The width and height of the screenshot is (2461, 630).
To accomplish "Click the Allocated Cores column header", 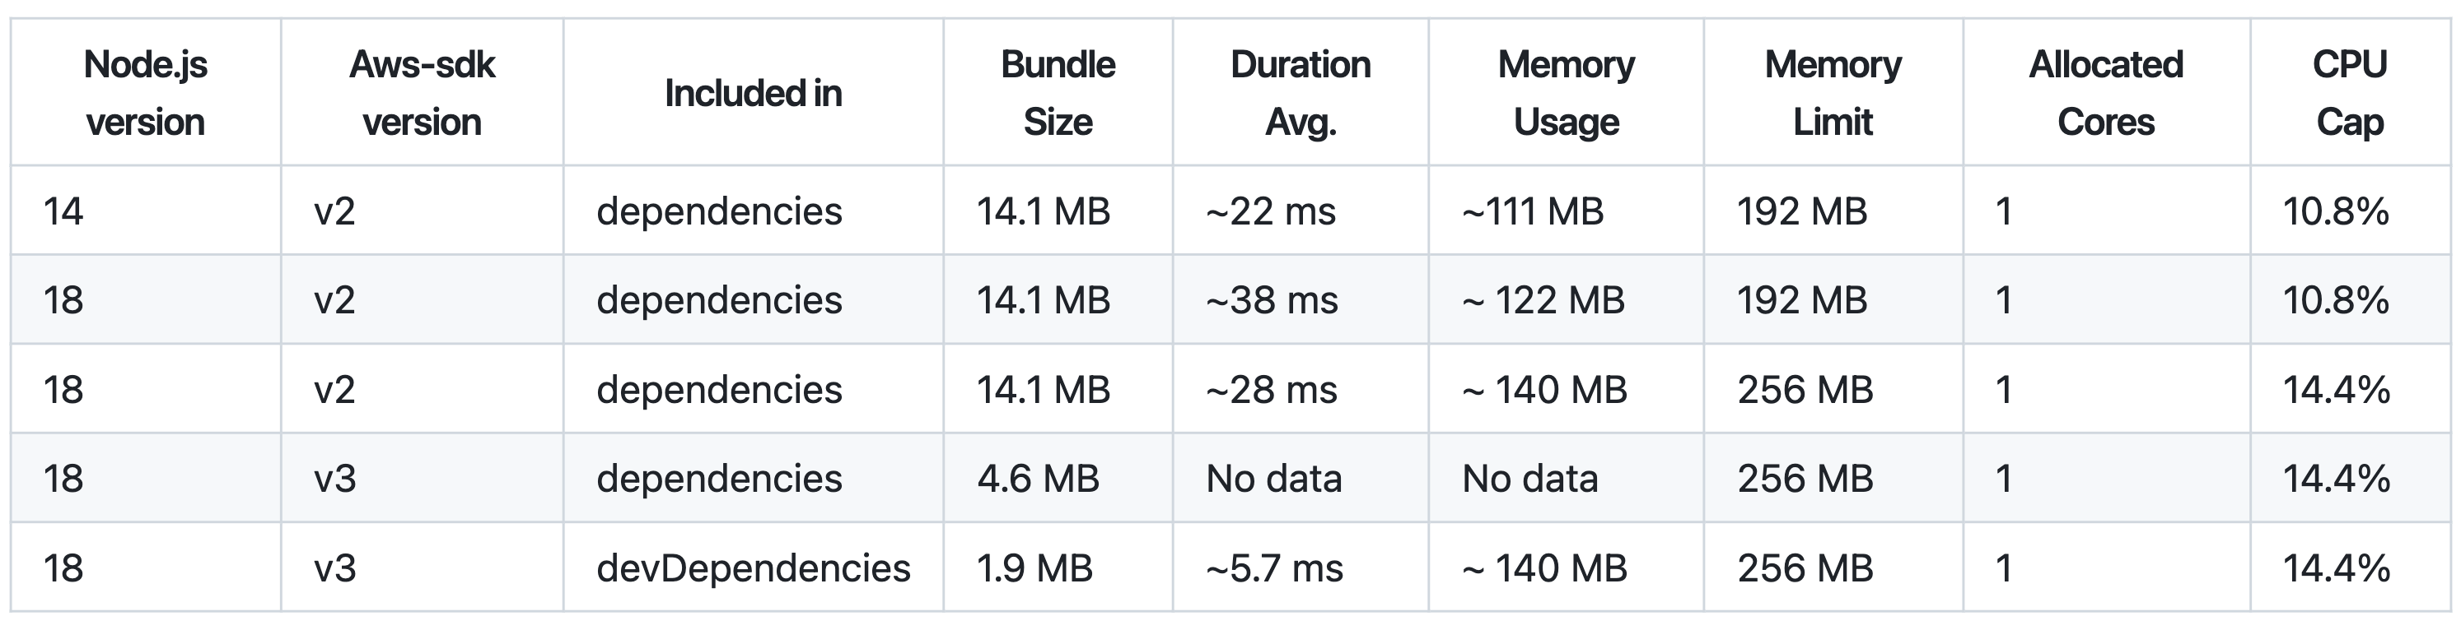I will click(x=2107, y=93).
